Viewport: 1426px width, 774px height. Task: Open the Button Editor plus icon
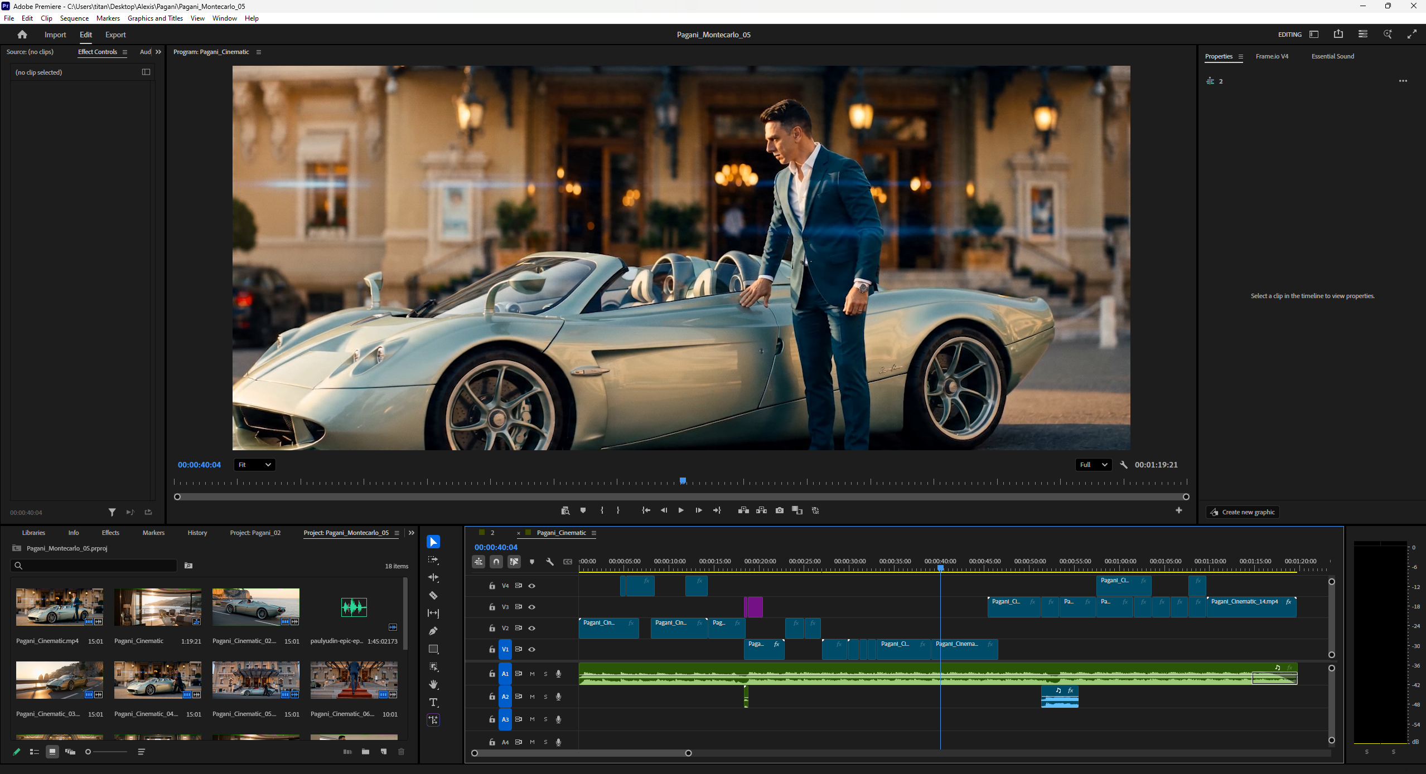[1178, 510]
